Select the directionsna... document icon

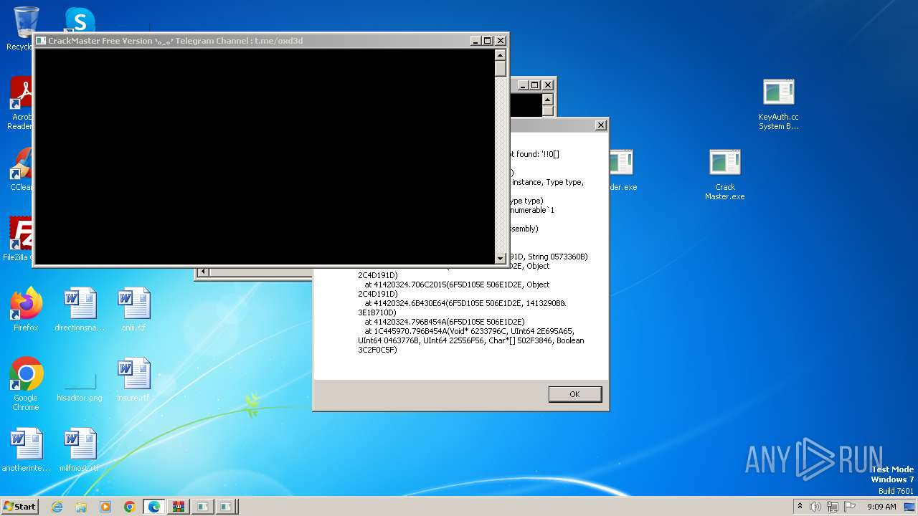(x=80, y=310)
